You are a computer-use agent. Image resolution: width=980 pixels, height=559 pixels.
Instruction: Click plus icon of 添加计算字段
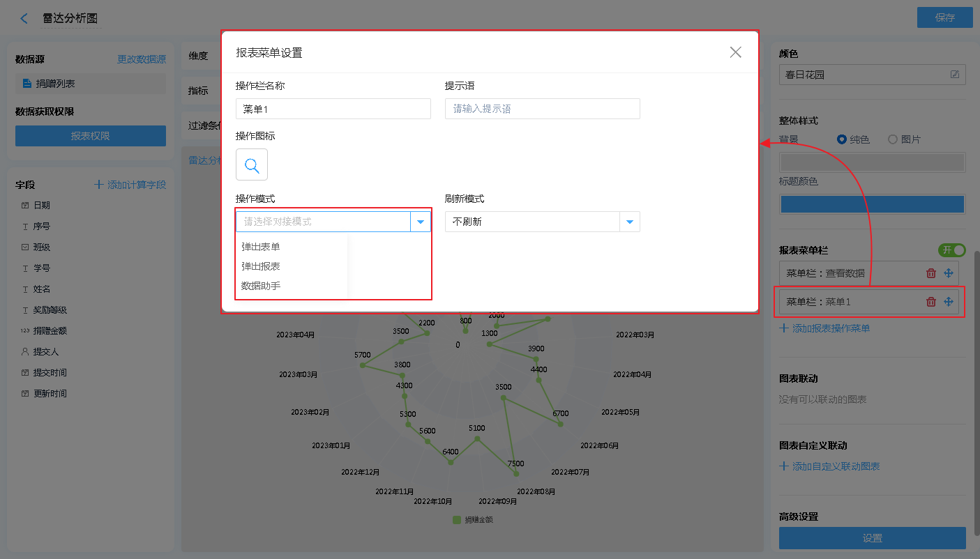99,185
